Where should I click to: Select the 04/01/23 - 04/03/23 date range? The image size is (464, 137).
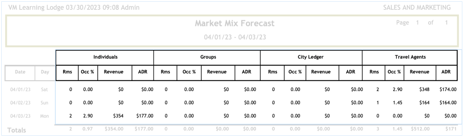[235, 37]
